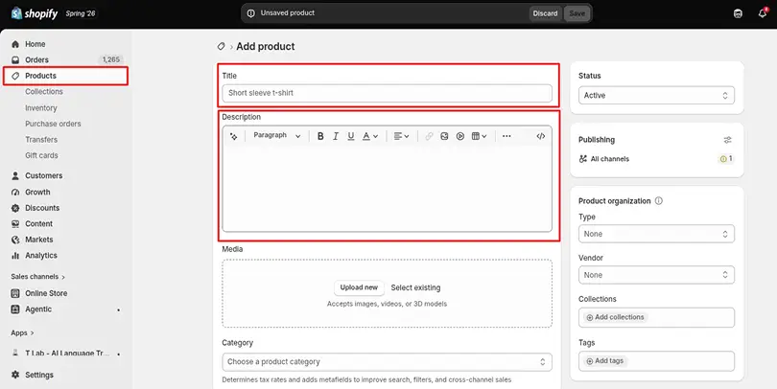Click the publishing warning badge showing 1

pyautogui.click(x=726, y=159)
